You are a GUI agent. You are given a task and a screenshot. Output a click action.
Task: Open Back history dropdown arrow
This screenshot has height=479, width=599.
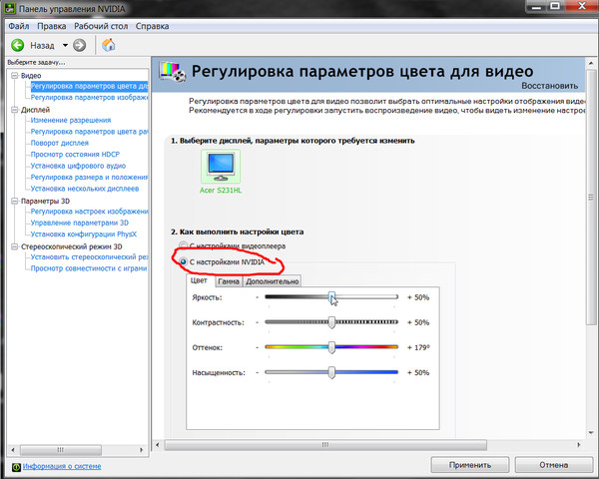65,46
